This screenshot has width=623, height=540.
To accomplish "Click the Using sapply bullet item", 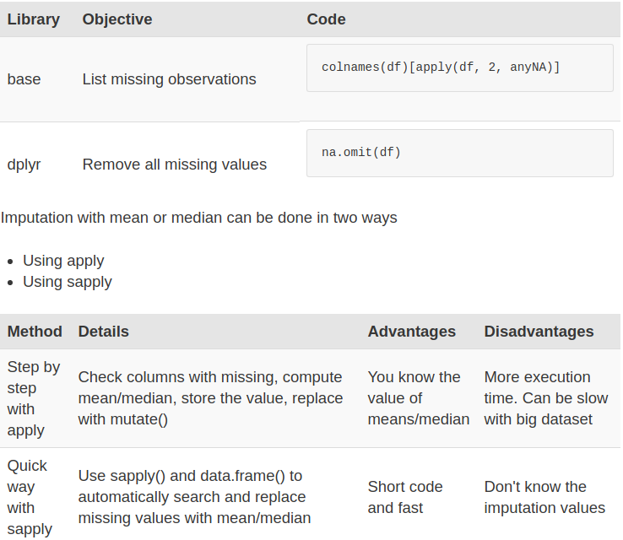I will [68, 282].
